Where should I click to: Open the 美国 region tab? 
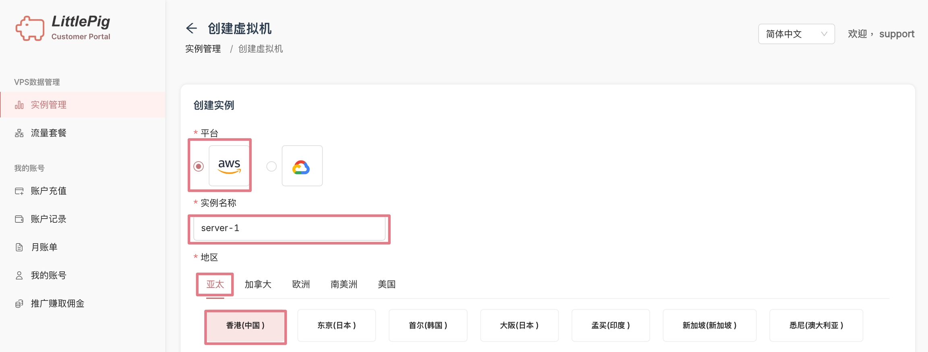pos(387,284)
